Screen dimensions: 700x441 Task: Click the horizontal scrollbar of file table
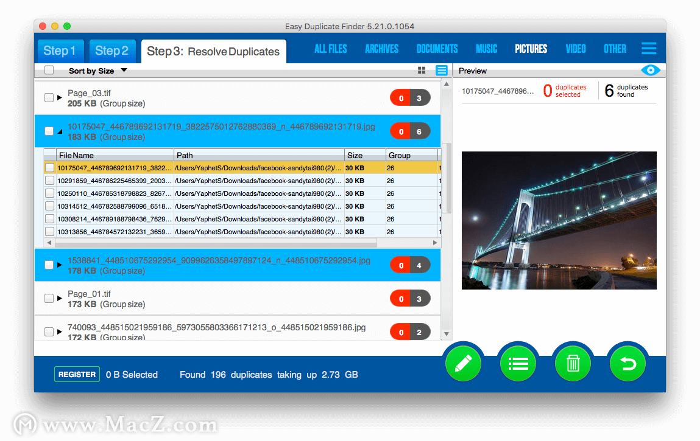(x=216, y=243)
